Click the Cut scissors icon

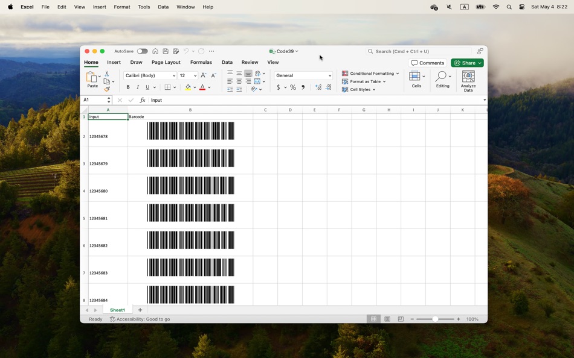pos(107,74)
